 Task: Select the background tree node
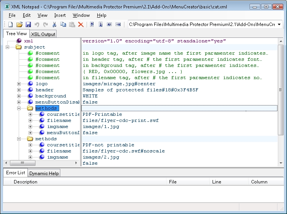(x=50, y=96)
